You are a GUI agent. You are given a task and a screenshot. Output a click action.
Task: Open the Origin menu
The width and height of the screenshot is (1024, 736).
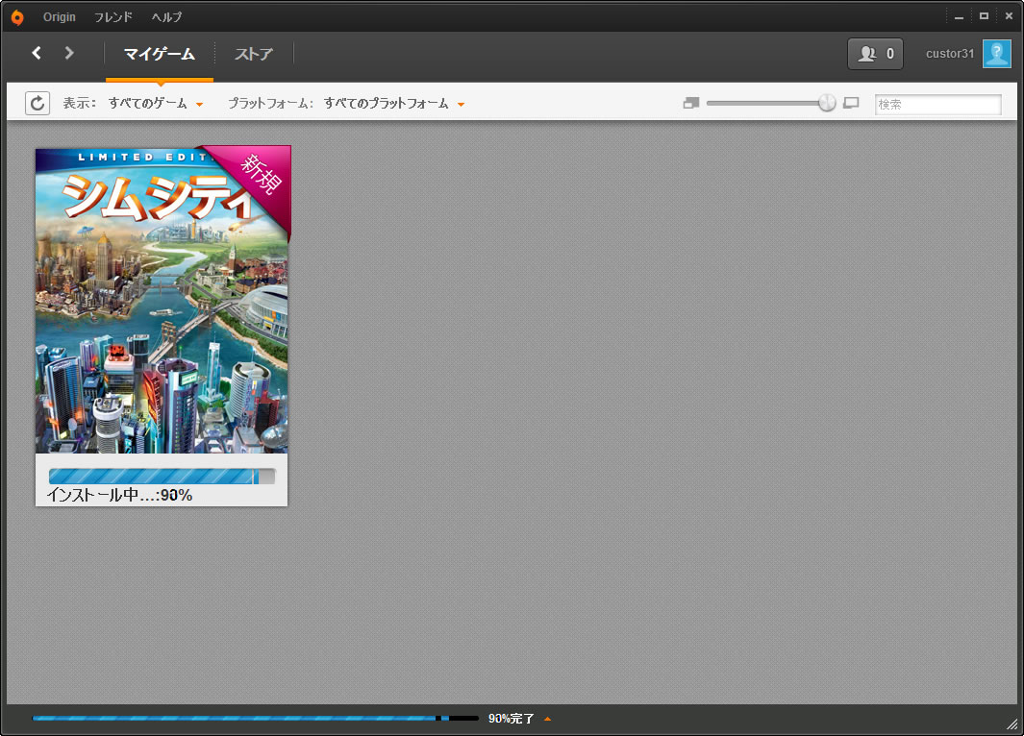click(60, 17)
